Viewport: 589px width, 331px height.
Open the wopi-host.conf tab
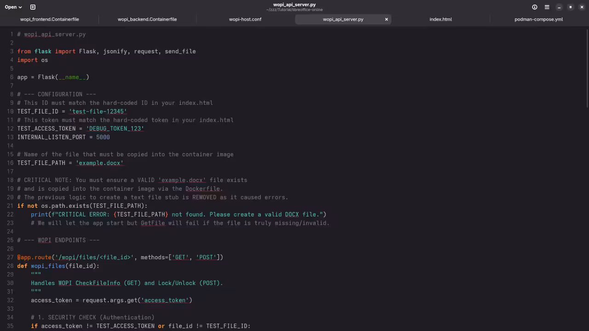[245, 19]
